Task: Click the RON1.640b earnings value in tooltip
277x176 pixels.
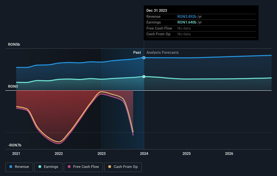Action: [187, 22]
